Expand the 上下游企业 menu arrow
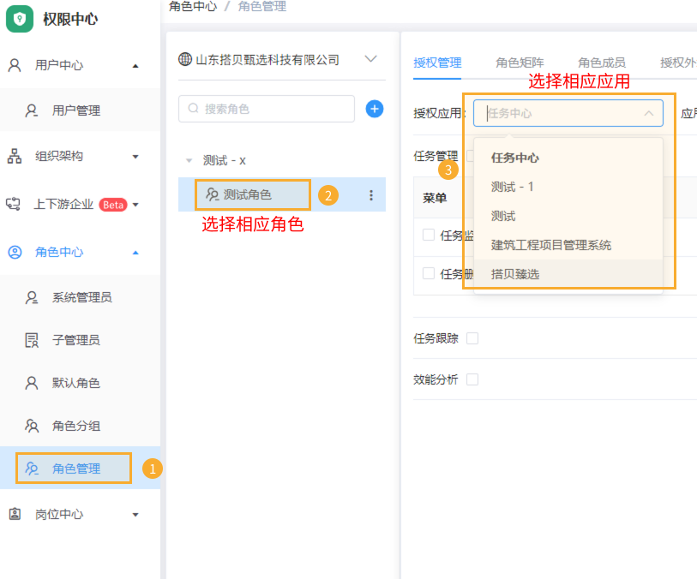The width and height of the screenshot is (697, 579). click(x=135, y=205)
